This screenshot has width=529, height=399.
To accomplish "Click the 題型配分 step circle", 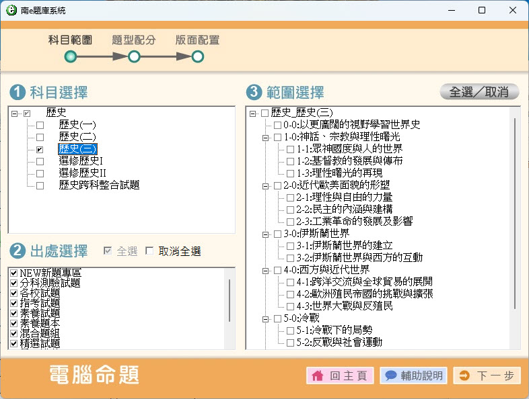I will click(134, 56).
